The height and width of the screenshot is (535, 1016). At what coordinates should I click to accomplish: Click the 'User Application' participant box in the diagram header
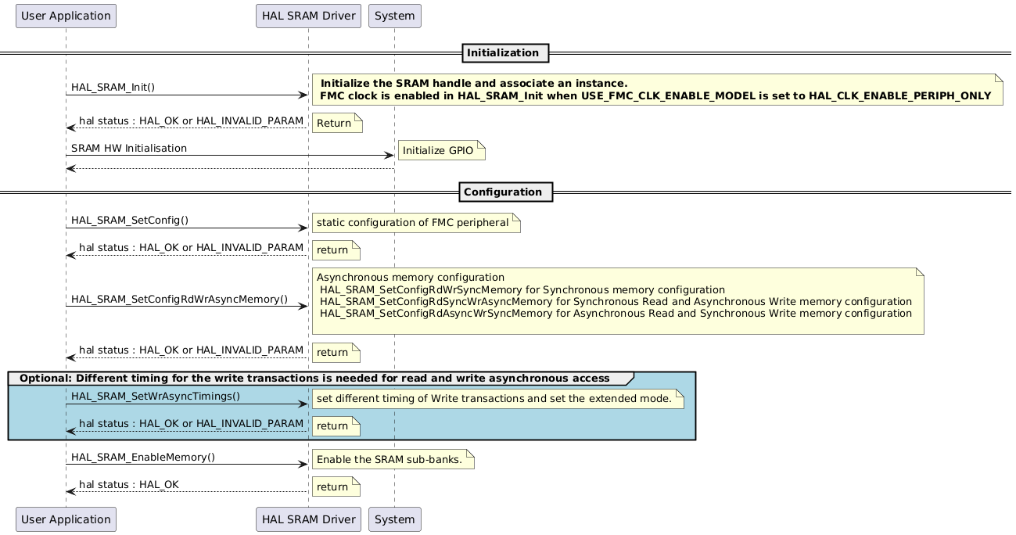[x=66, y=16]
